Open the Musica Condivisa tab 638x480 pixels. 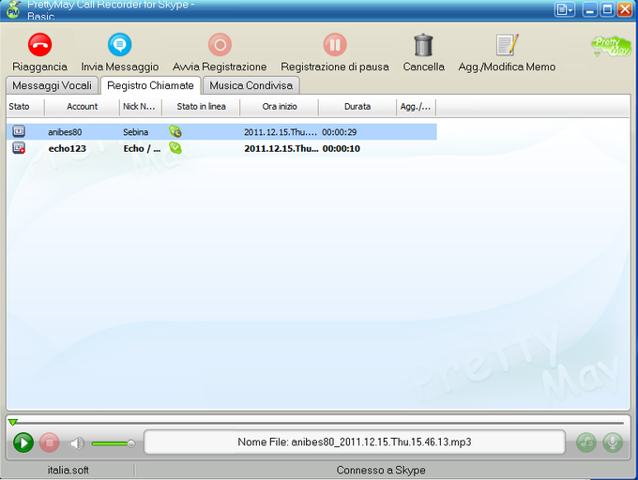point(251,85)
